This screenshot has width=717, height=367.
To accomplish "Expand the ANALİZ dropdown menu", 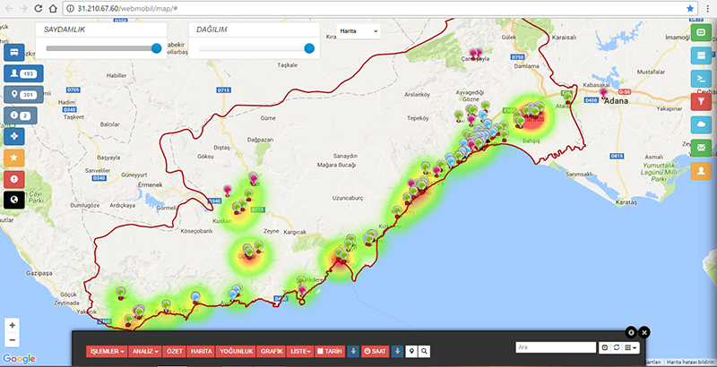I will point(145,351).
